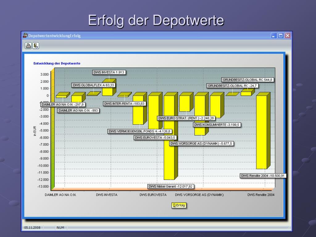Click the label DWS Rendite 2004 -10.500,91
Viewport: 316px width, 237px height.
tap(263, 176)
